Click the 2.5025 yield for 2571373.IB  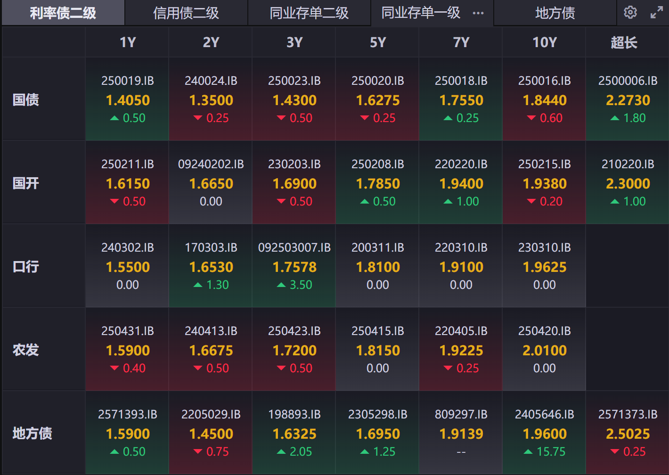click(x=628, y=434)
